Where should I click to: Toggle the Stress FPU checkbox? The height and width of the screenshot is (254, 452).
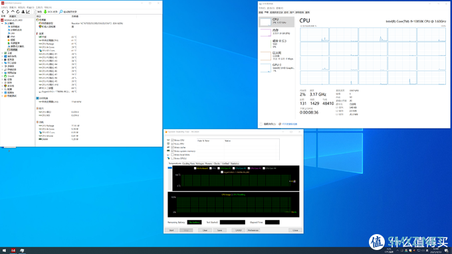click(172, 143)
